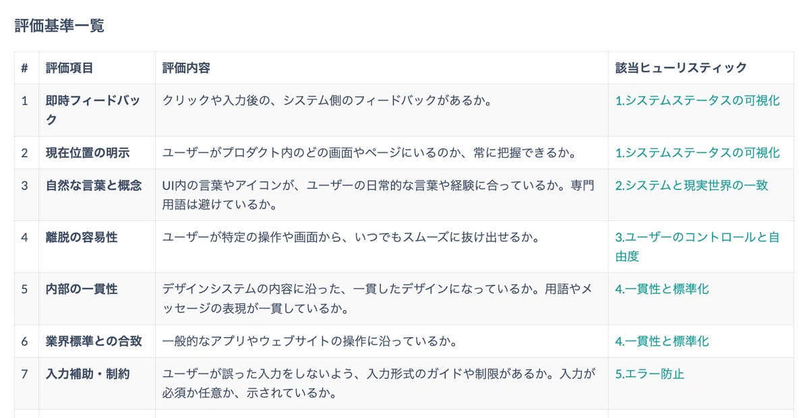Image resolution: width=809 pixels, height=418 pixels.
Task: Click the 評価項目 column header
Action: coord(69,68)
